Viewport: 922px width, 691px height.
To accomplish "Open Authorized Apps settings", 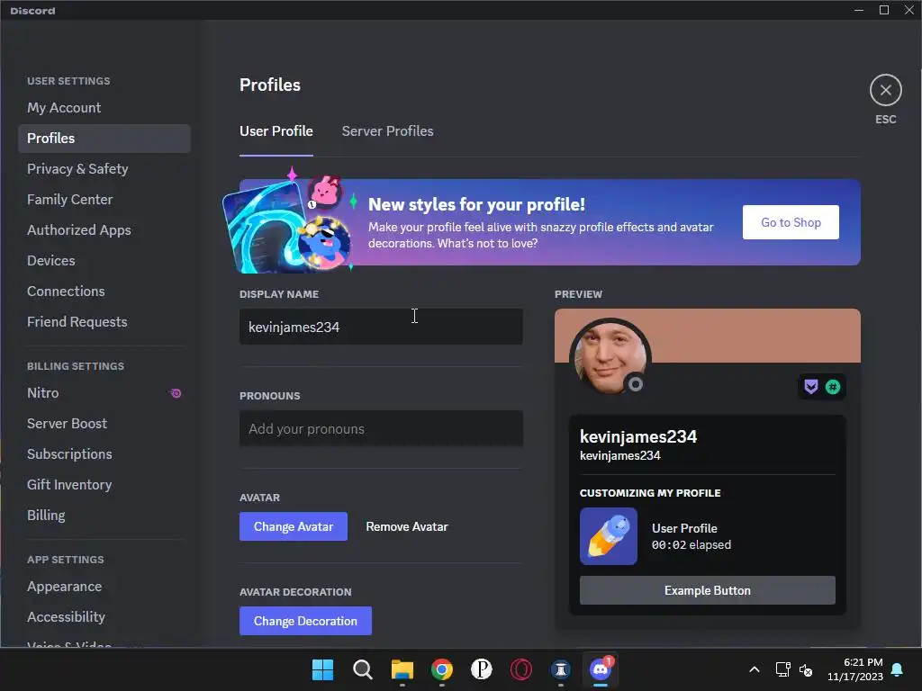I will click(104, 229).
